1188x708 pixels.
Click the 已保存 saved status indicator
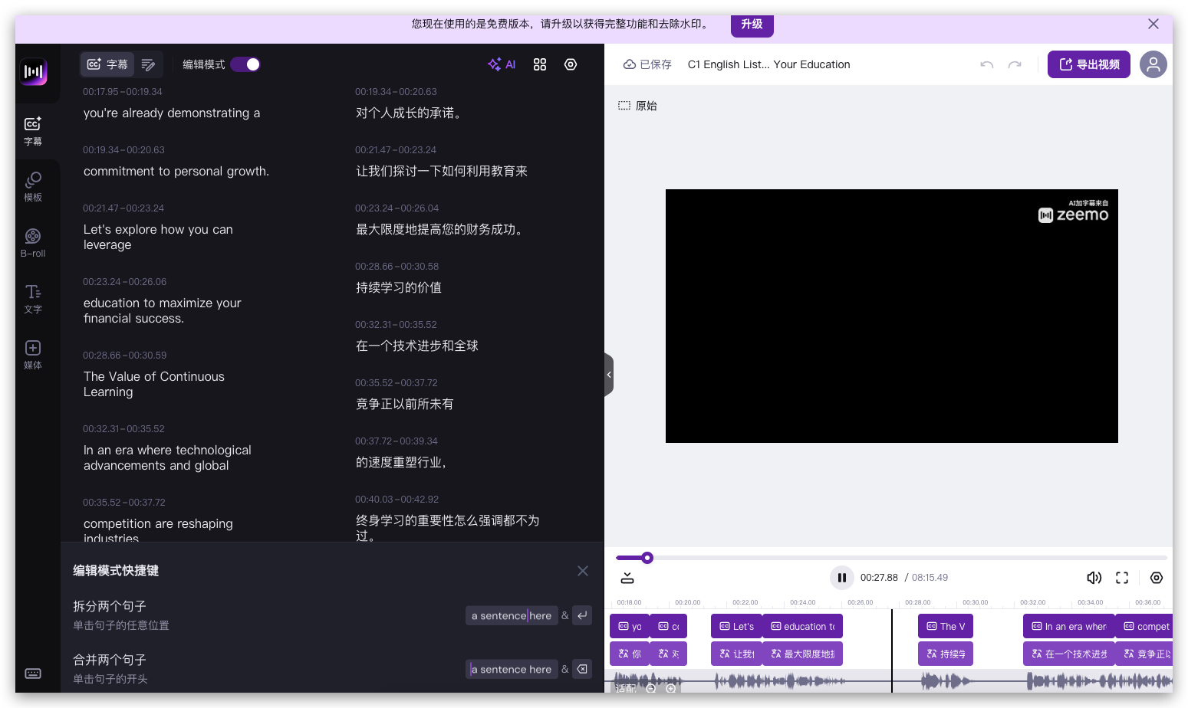(647, 64)
